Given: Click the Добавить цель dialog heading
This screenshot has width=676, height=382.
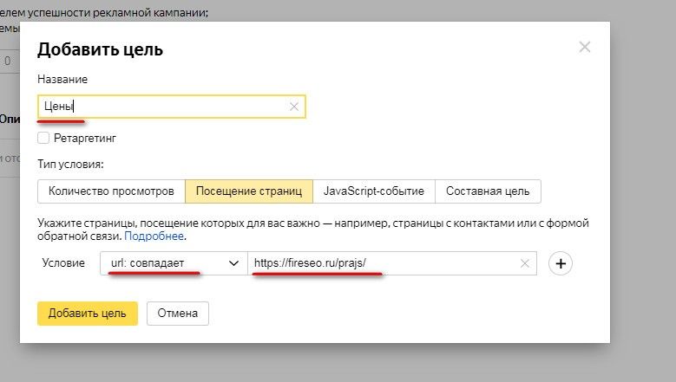Looking at the screenshot, I should tap(100, 49).
